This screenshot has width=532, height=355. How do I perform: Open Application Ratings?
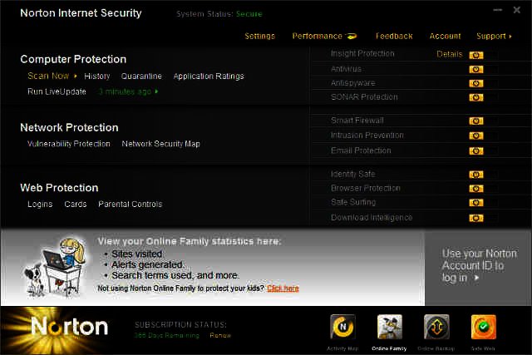[209, 76]
